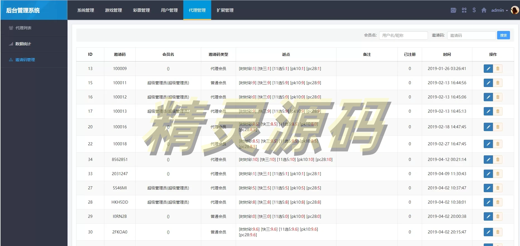The width and height of the screenshot is (520, 246).
Task: Open the admin avatar picture
Action: click(x=515, y=10)
